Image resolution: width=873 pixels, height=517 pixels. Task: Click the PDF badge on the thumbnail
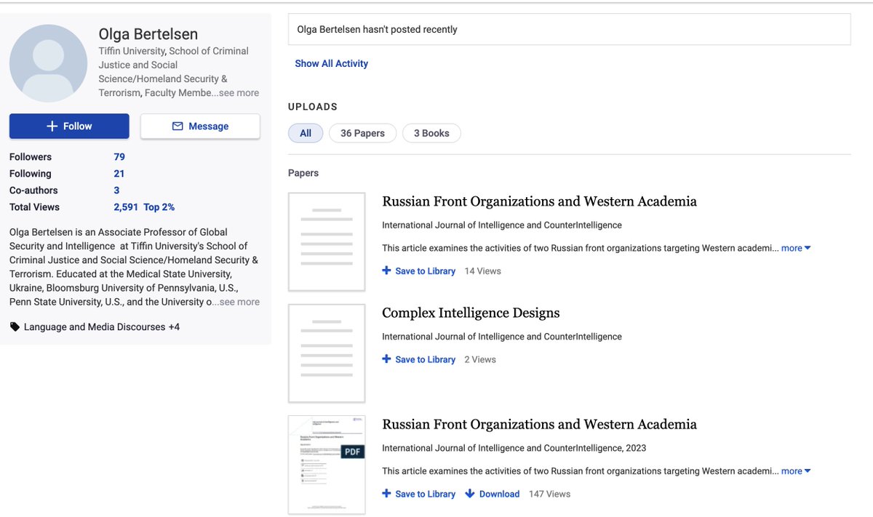pos(353,452)
